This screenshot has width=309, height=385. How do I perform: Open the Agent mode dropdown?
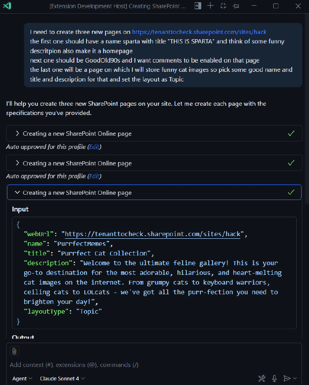coord(22,378)
